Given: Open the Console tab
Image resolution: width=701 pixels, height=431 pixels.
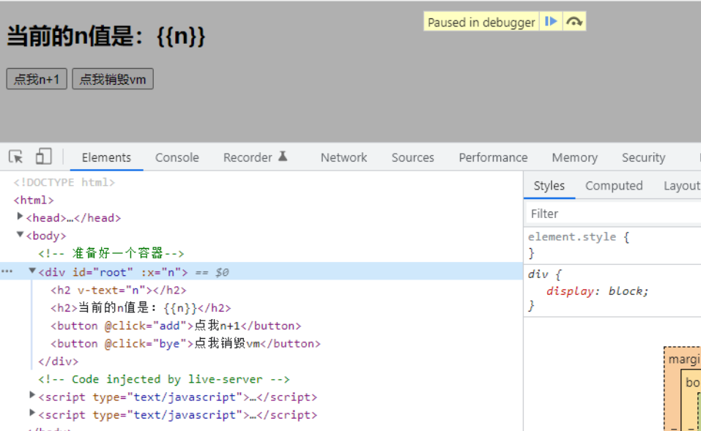Looking at the screenshot, I should pos(177,157).
